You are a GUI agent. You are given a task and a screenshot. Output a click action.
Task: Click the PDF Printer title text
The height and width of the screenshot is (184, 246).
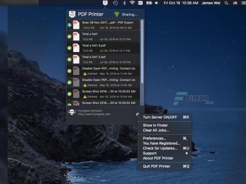coord(90,14)
